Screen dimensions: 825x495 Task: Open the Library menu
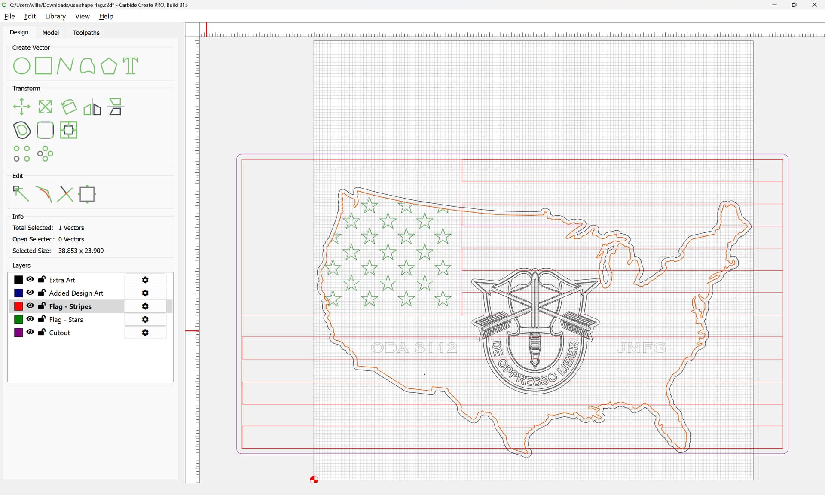[55, 16]
